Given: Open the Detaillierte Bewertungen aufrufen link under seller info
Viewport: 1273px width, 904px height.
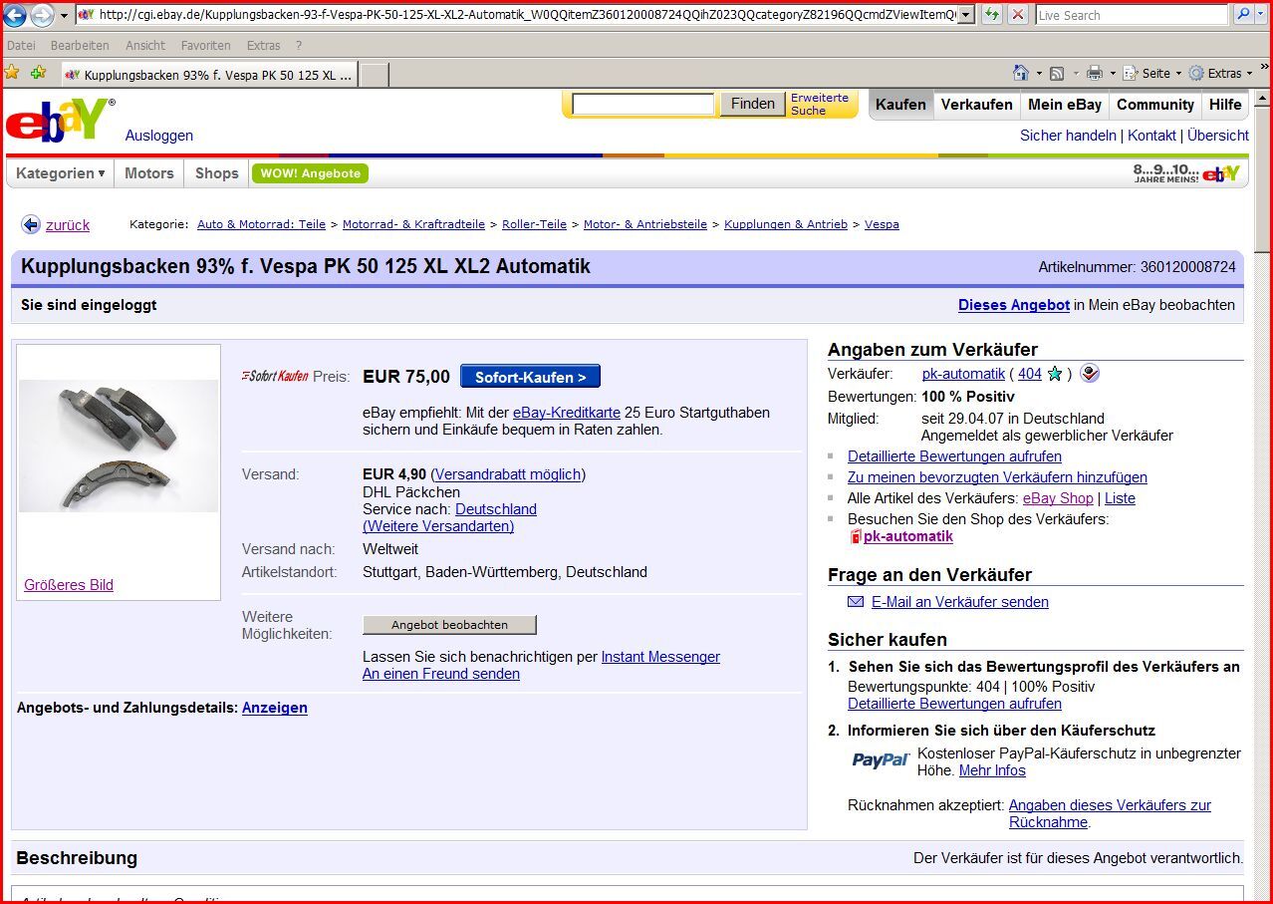Looking at the screenshot, I should coord(954,456).
